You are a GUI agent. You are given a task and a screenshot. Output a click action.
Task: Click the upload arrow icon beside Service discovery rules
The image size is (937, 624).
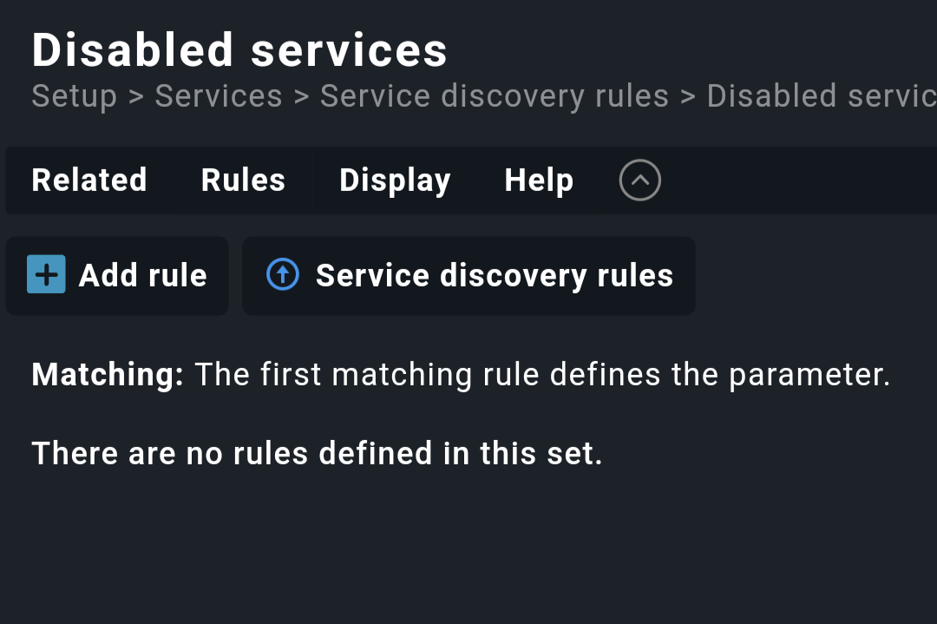point(282,274)
